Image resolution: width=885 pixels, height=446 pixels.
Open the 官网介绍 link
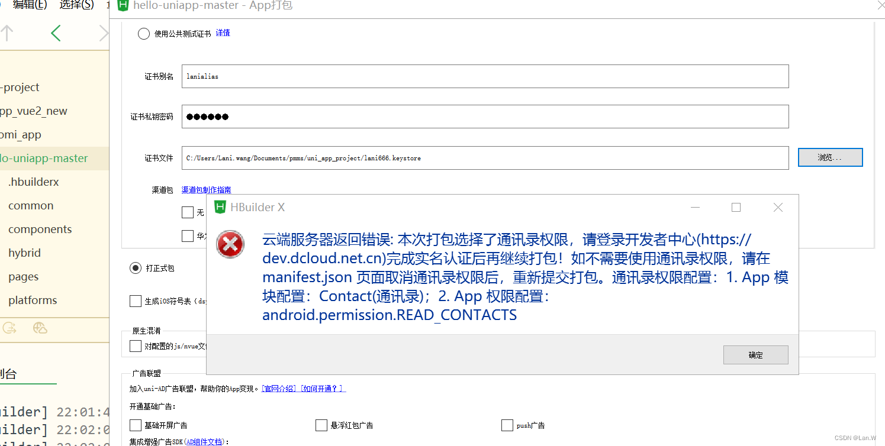[280, 389]
